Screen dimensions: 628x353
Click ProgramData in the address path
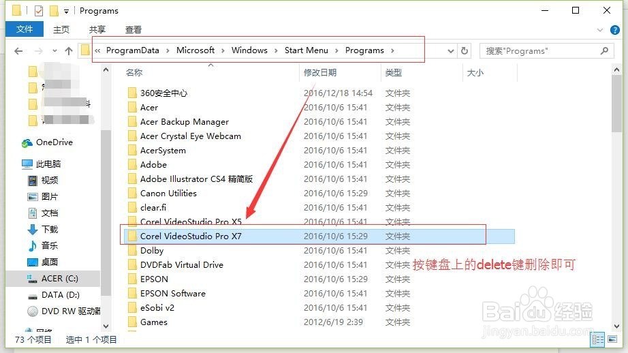point(133,50)
